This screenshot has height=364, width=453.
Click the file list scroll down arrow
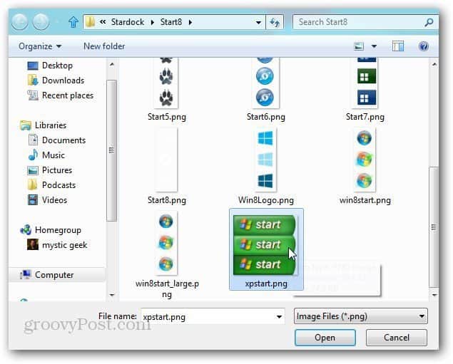[434, 295]
